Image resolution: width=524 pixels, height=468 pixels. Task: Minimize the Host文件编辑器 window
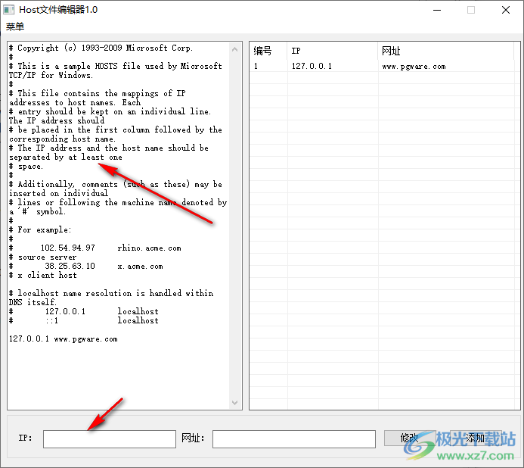coord(436,10)
